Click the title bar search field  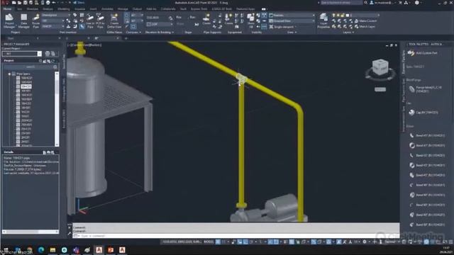pos(341,3)
